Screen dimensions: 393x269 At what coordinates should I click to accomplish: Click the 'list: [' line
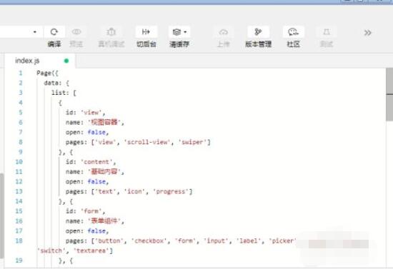point(64,93)
